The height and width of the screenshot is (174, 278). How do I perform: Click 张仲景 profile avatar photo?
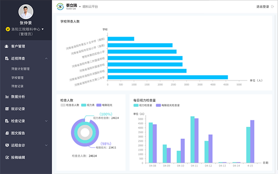click(x=26, y=12)
